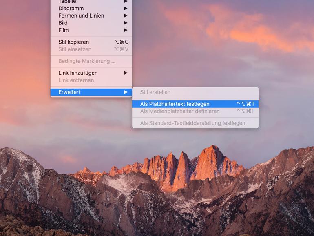Image resolution: width=314 pixels, height=236 pixels.
Task: Open the Formen und Linien submenu
Action: [x=91, y=16]
